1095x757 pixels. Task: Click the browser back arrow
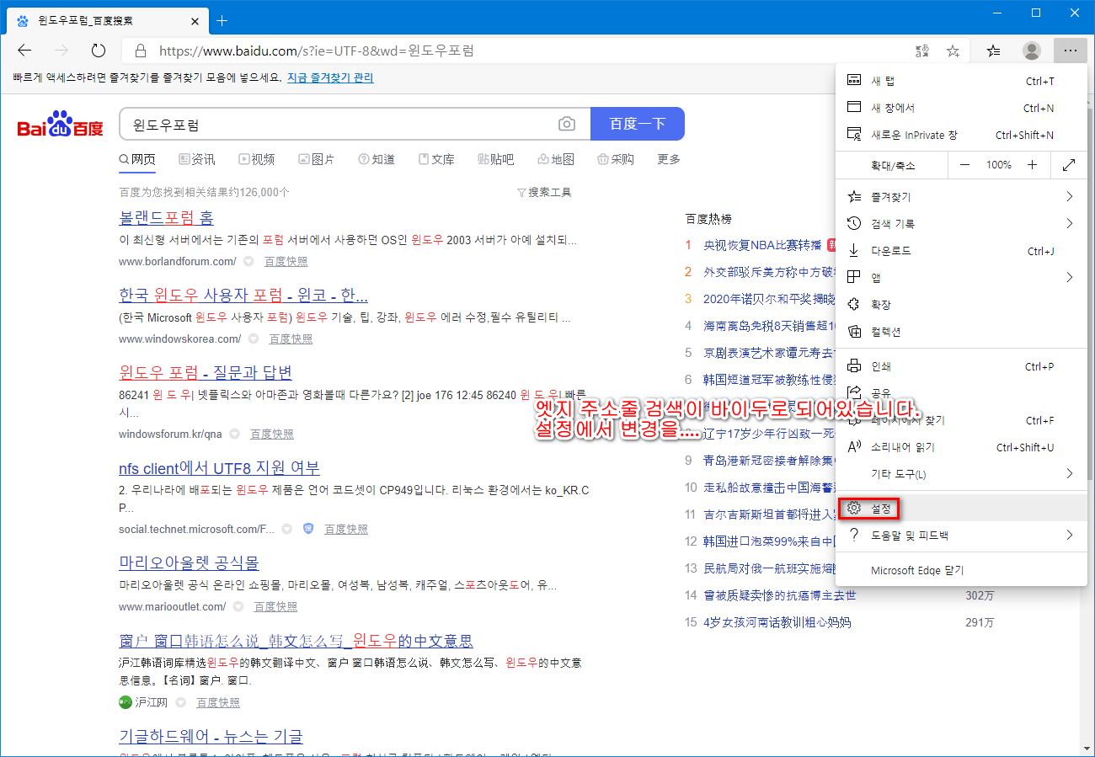(24, 51)
